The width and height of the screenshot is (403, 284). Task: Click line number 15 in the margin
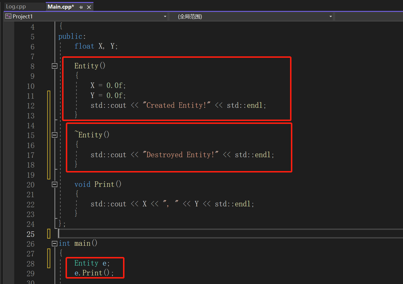(30, 135)
